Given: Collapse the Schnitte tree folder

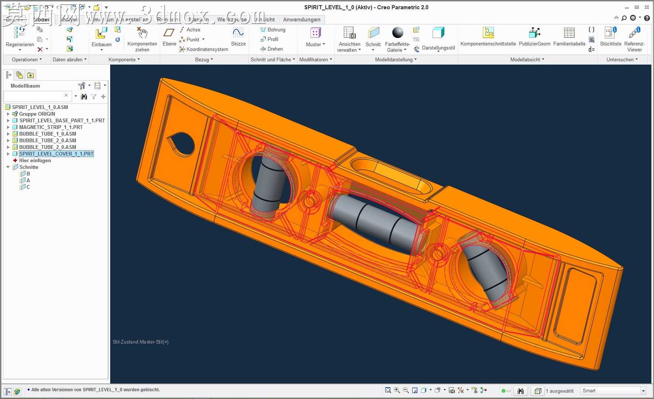Looking at the screenshot, I should click(8, 167).
